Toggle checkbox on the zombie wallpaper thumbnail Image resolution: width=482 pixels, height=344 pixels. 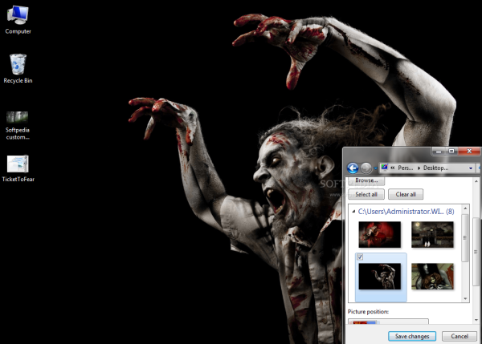coord(359,257)
